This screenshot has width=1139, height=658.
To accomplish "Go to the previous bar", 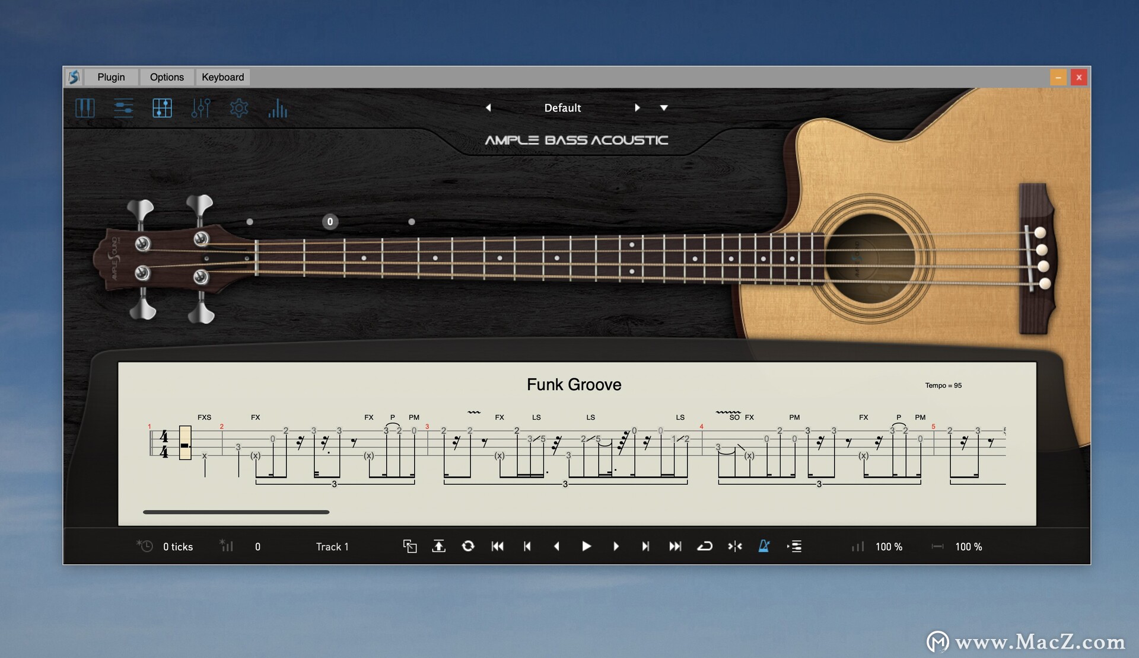I will (x=527, y=546).
